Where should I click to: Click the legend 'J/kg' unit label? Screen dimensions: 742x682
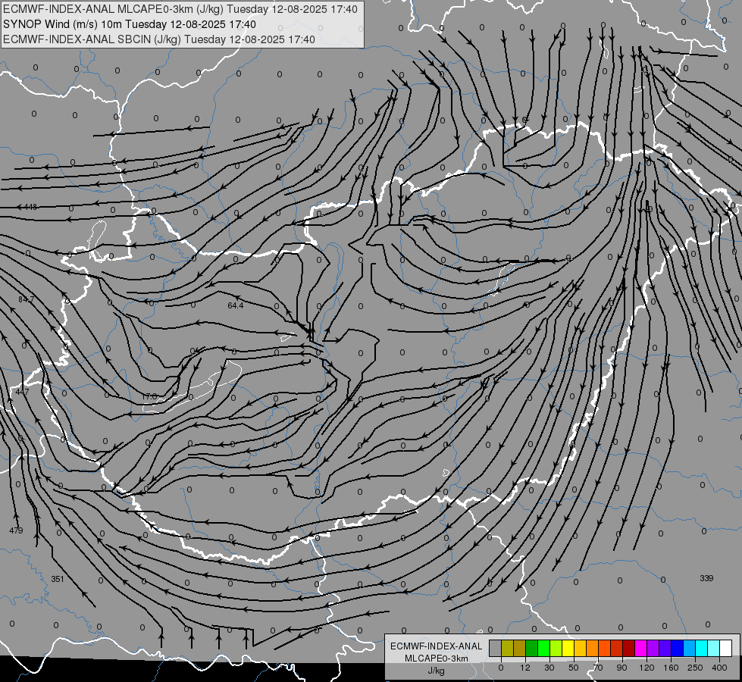(437, 671)
